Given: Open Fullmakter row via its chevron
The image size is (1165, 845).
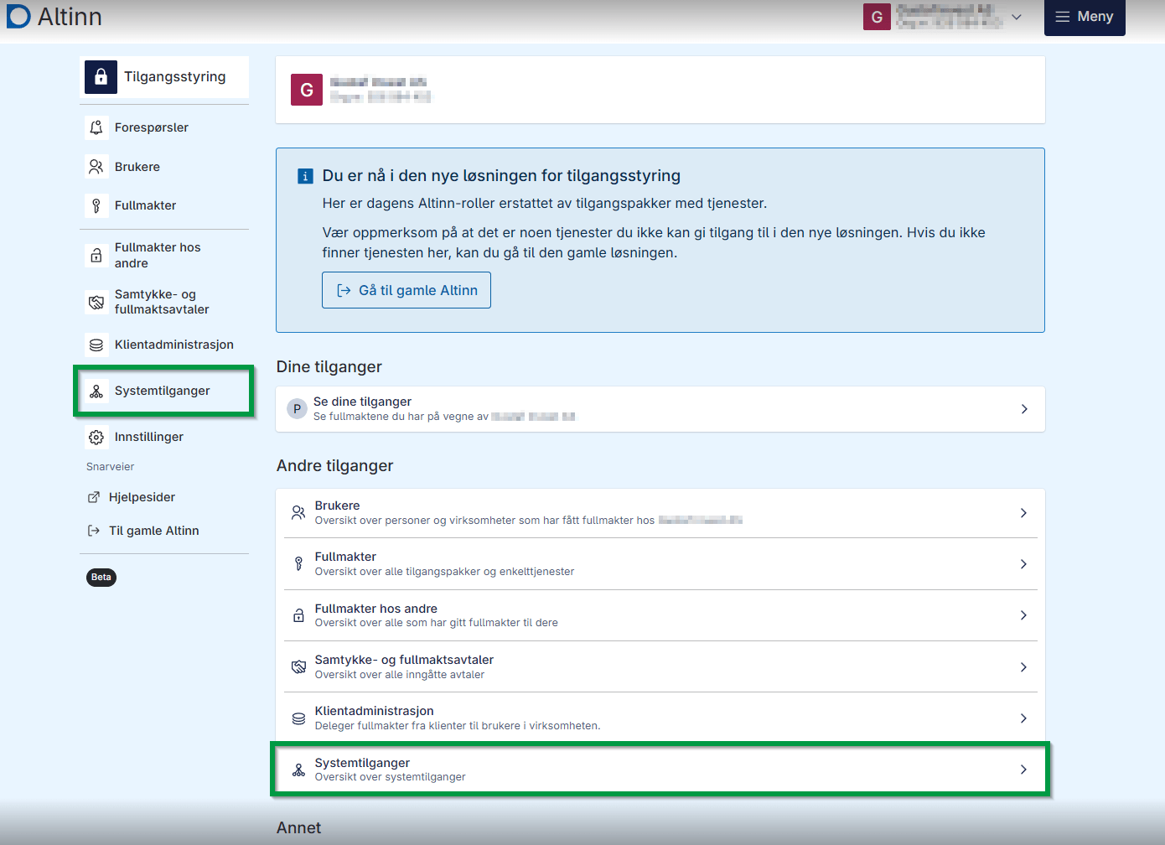Looking at the screenshot, I should (1023, 564).
